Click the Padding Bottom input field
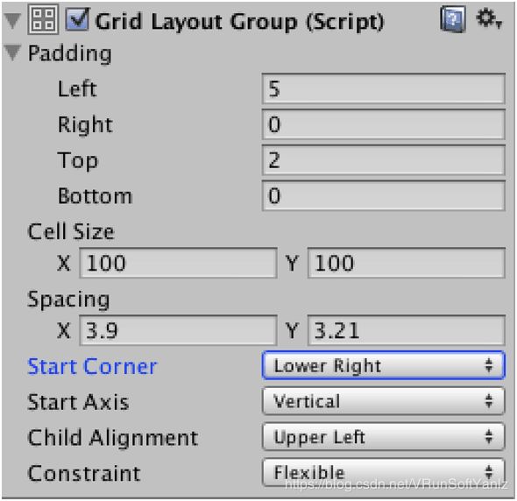Image resolution: width=517 pixels, height=501 pixels. (x=384, y=196)
